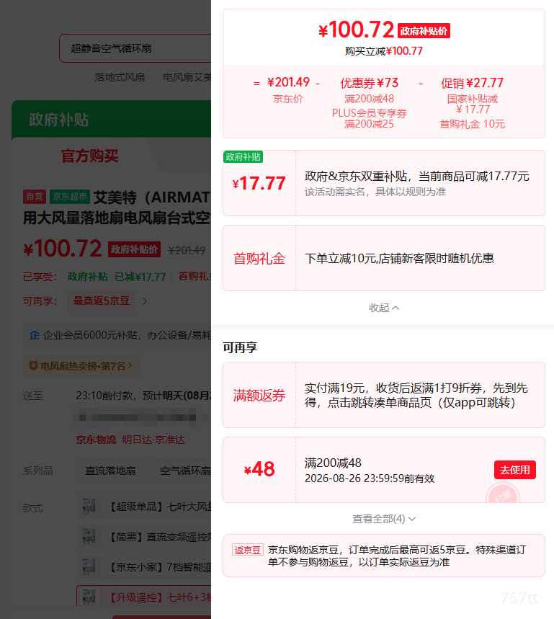
Task: Select the 直流落地扇 series option
Action: [110, 471]
